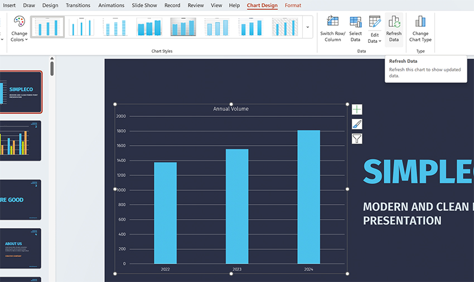Select the slide 3 thumbnail ending RE GOOD
The image size is (474, 282).
coord(21,200)
